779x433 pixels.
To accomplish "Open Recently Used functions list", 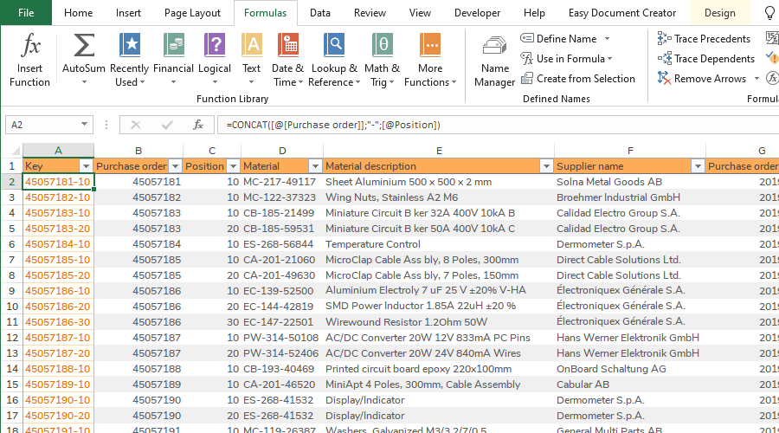I will coord(129,60).
